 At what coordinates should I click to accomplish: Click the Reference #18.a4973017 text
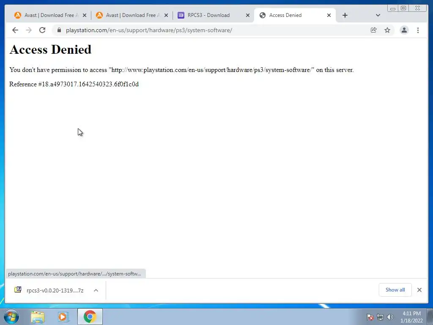pyautogui.click(x=74, y=84)
